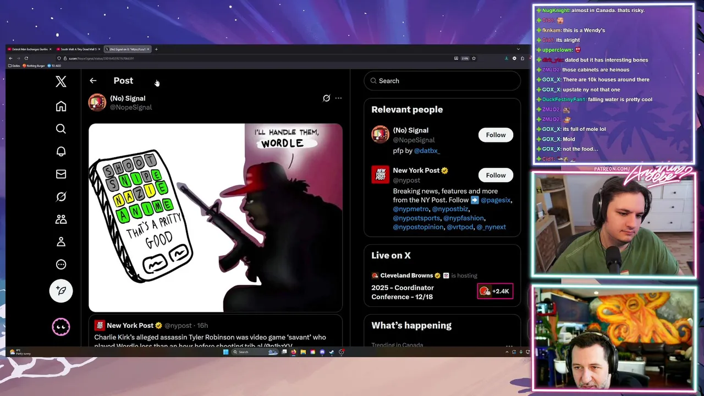
Task: Click the browser back button
Action: coord(10,58)
